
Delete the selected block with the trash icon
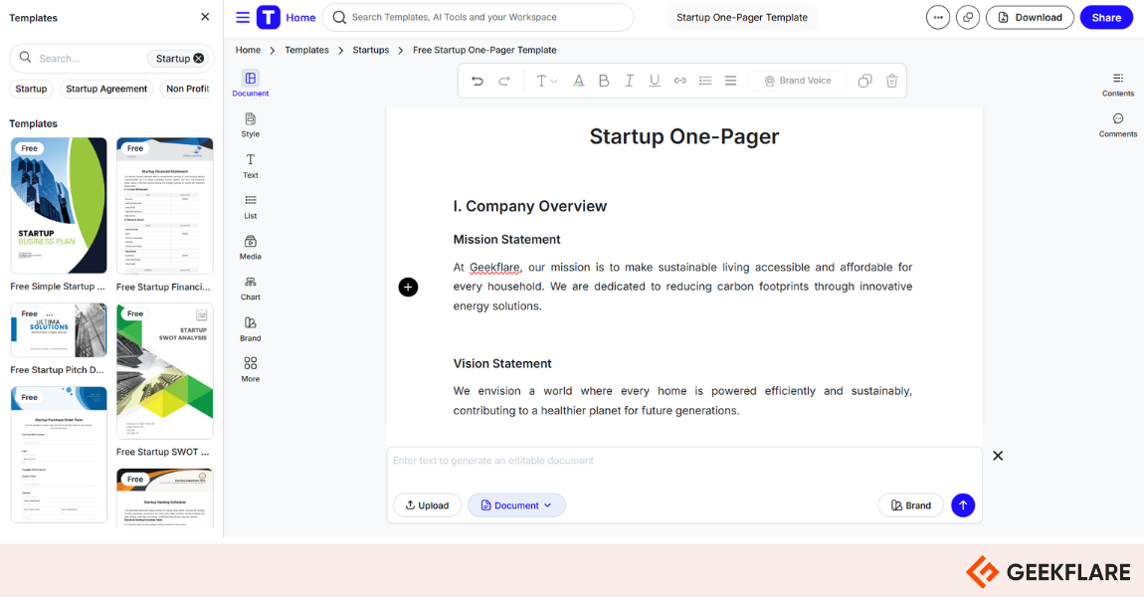pos(891,81)
